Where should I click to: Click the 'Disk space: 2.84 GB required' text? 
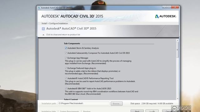pyautogui.click(x=152, y=104)
